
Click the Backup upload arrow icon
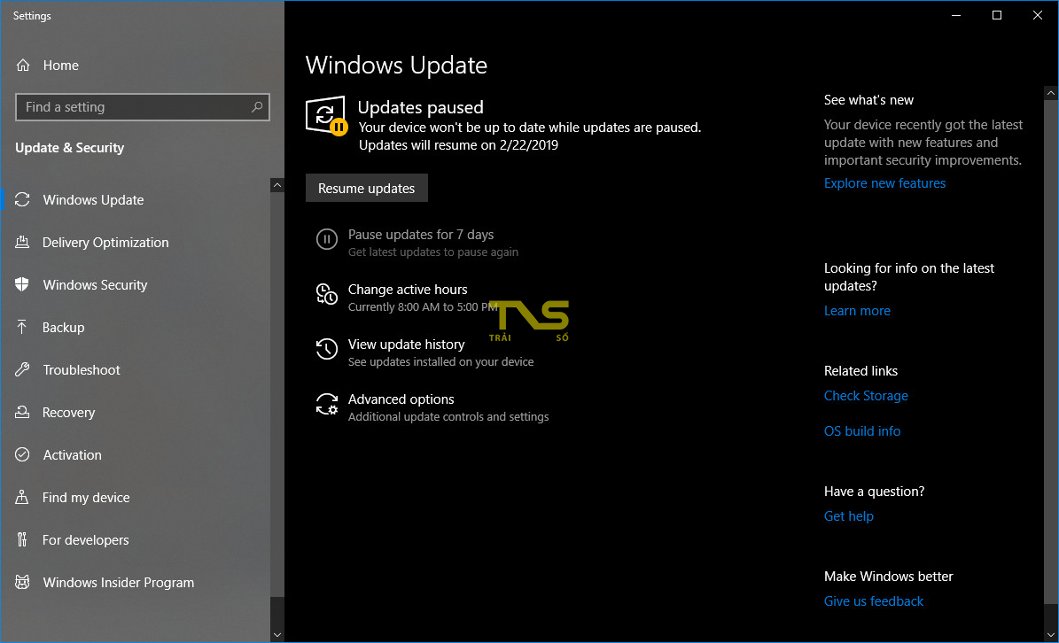22,327
